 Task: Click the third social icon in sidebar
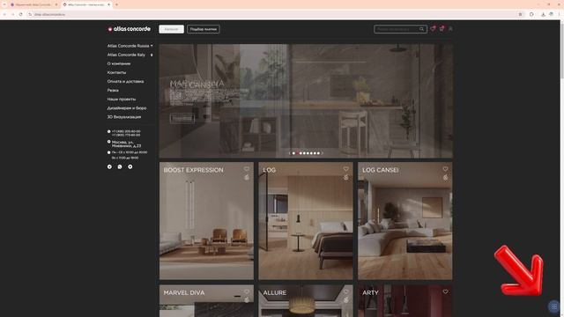[130, 166]
